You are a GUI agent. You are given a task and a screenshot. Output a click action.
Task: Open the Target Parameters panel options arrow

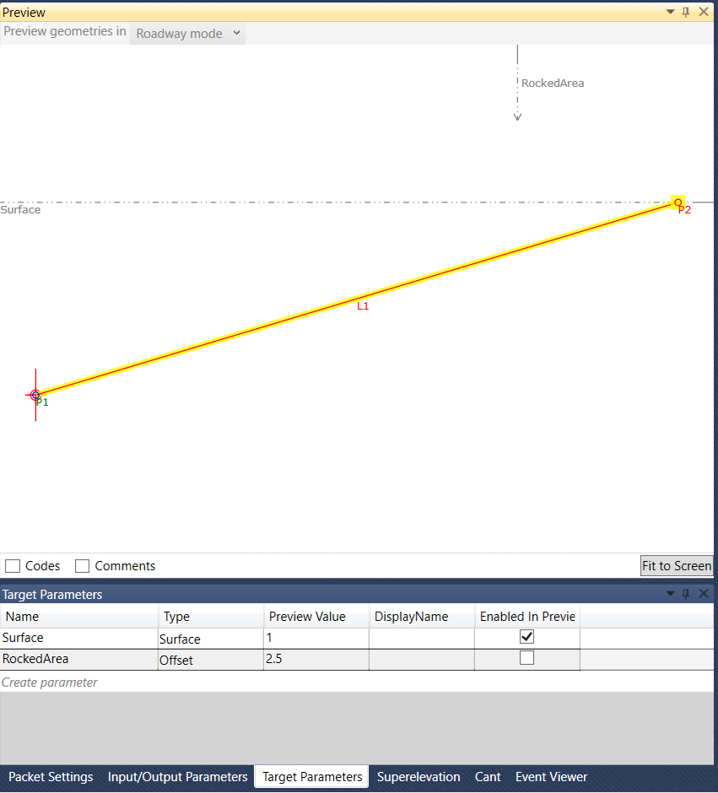coord(669,594)
